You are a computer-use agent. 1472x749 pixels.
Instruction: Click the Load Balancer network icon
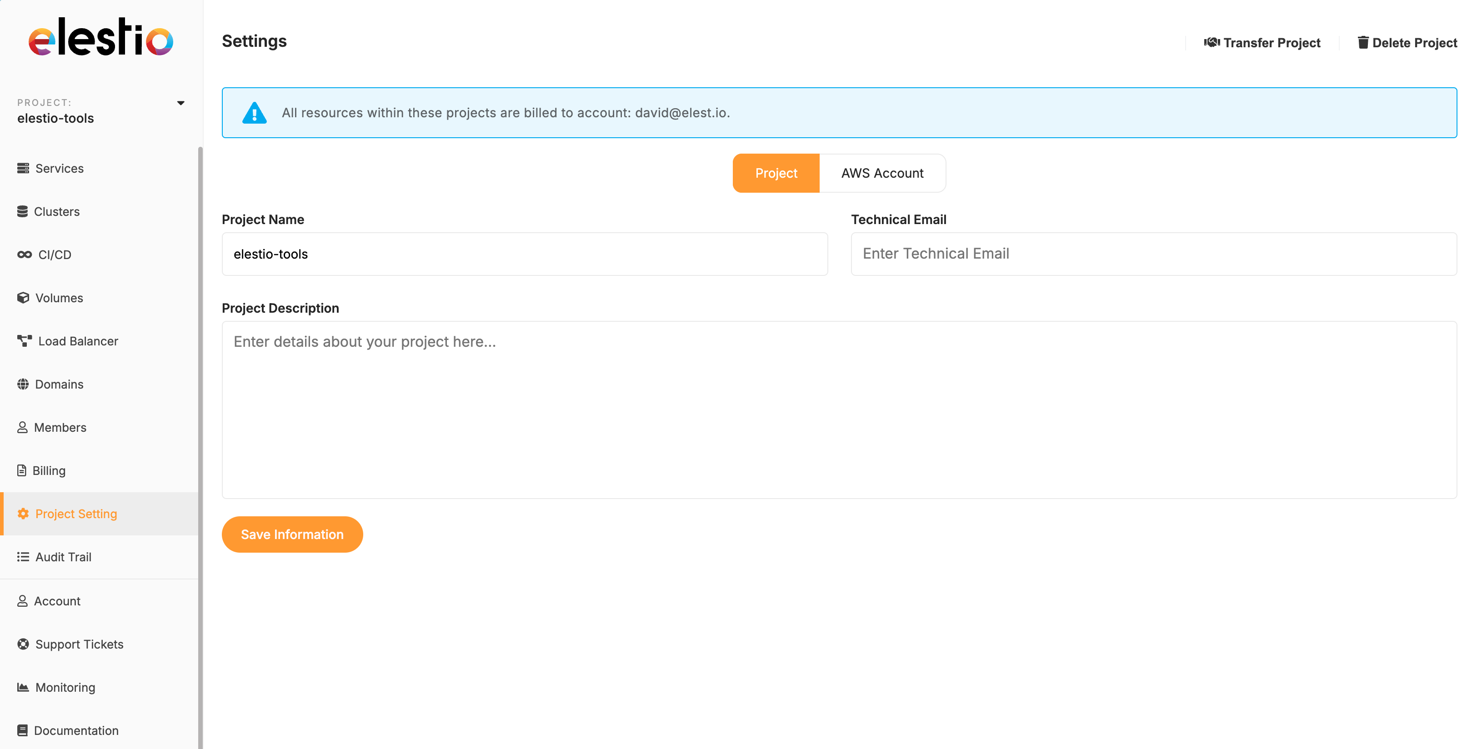click(25, 341)
